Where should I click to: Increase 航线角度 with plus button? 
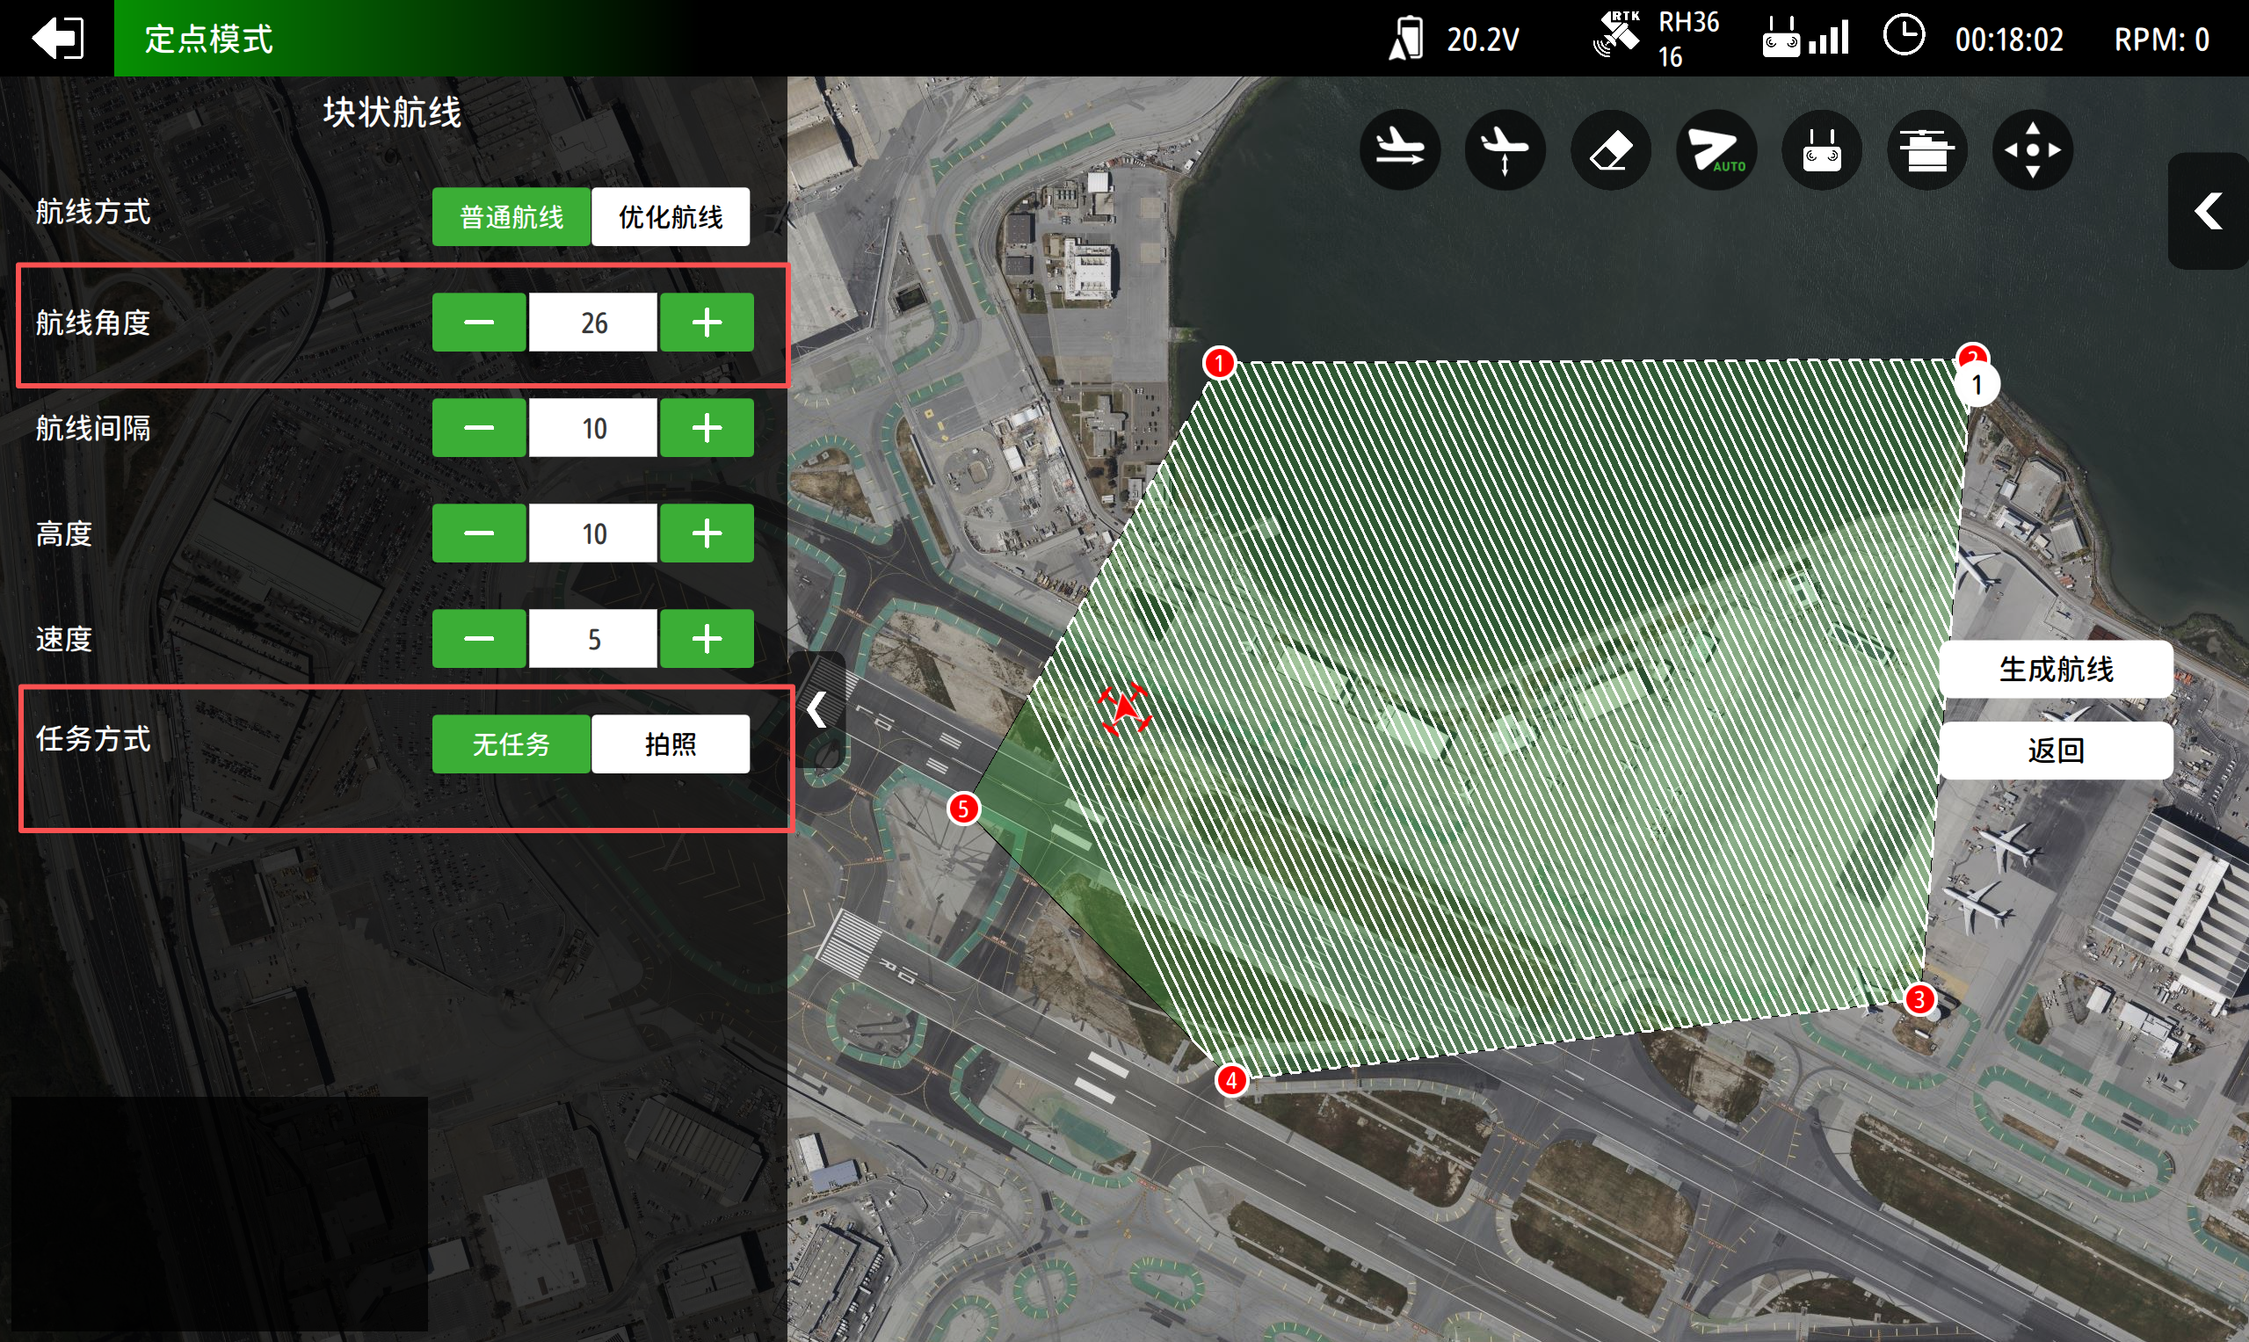pyautogui.click(x=707, y=323)
